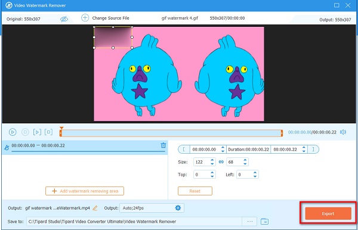Click the play segment bracket icon
This screenshot has height=230, width=358.
[x=37, y=132]
